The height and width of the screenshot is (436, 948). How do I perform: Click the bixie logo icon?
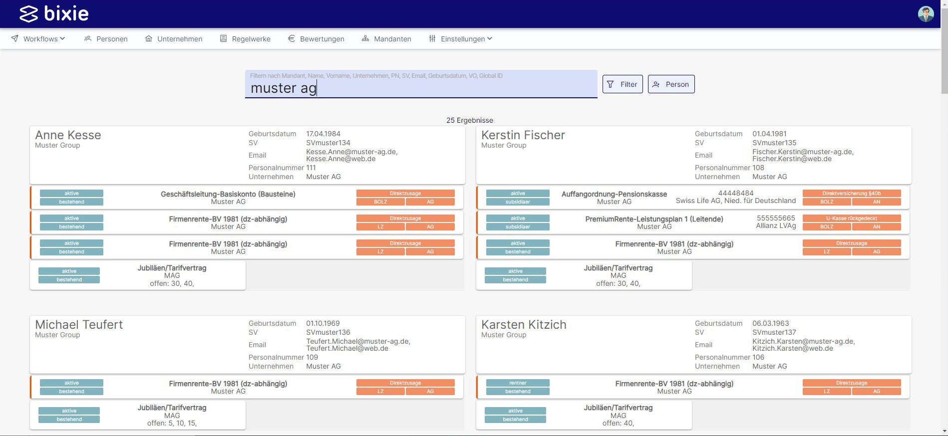pos(28,14)
